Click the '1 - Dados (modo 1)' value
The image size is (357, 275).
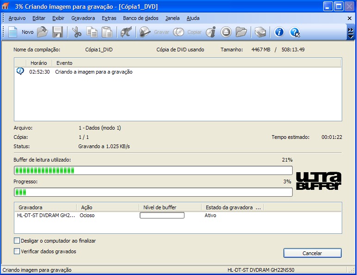(100, 128)
